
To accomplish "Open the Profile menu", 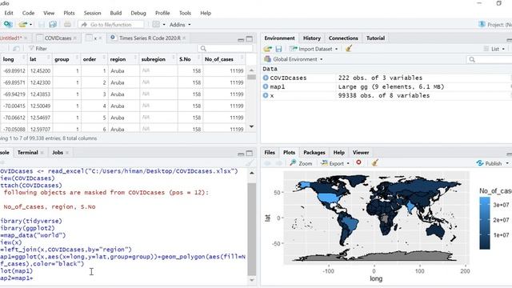I will (x=162, y=13).
